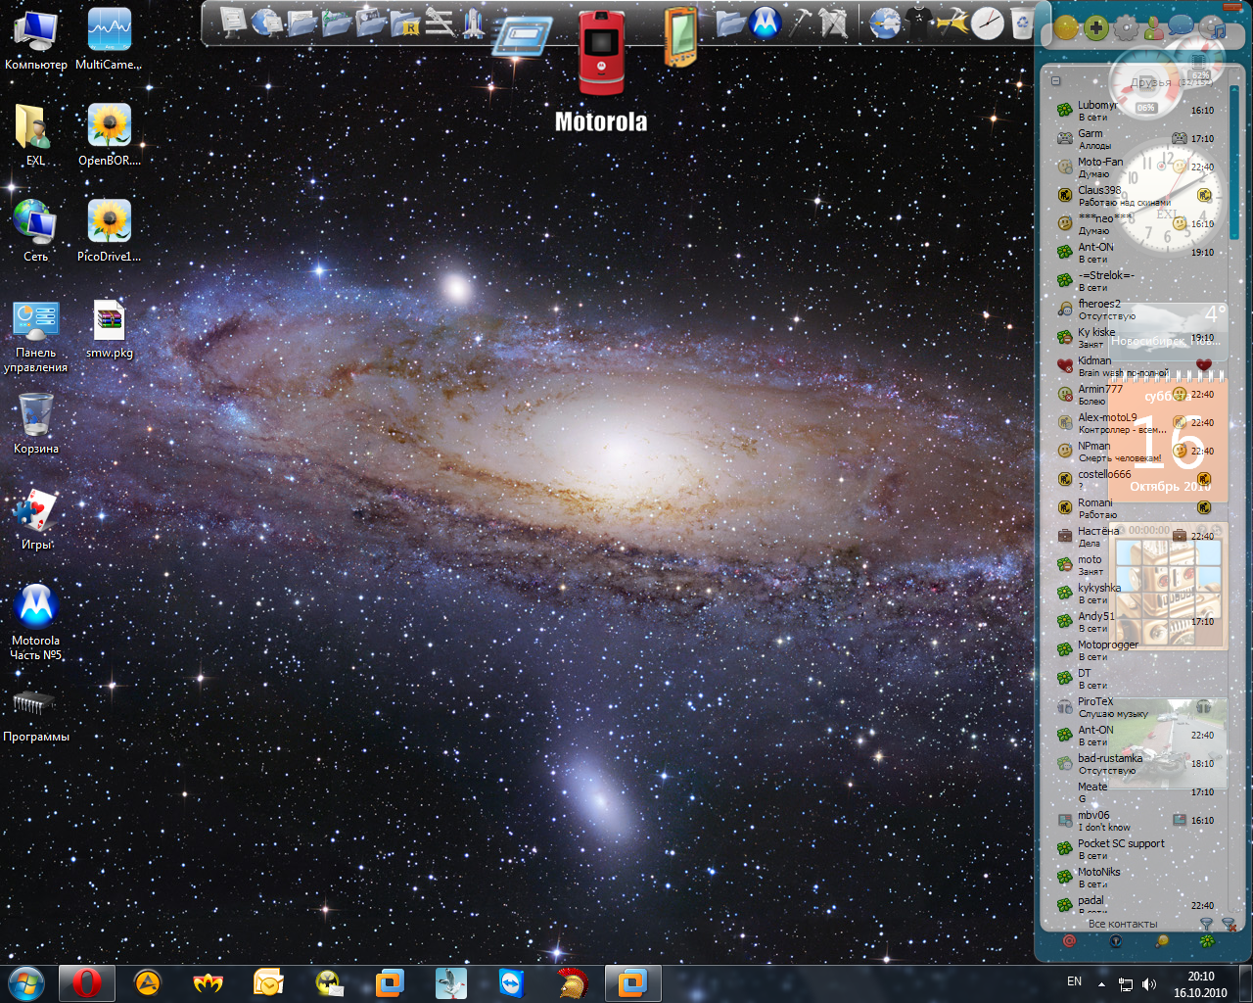Click the blue chat bubble icon
The height and width of the screenshot is (1003, 1253).
tap(1182, 26)
